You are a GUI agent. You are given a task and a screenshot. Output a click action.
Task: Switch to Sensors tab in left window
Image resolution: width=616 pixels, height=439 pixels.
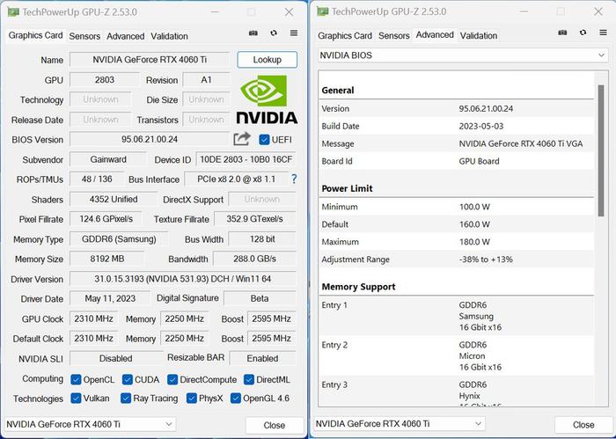coord(84,36)
